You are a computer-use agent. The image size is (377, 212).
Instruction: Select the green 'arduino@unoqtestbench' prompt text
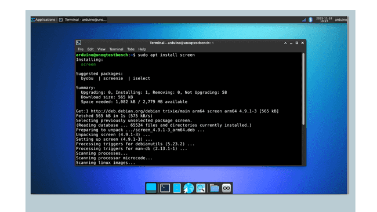102,55
